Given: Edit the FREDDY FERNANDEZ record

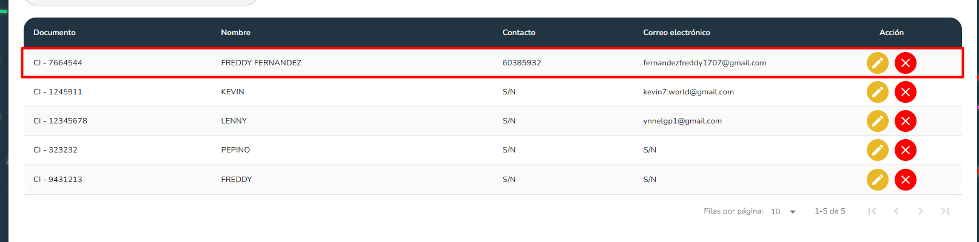Looking at the screenshot, I should [877, 63].
